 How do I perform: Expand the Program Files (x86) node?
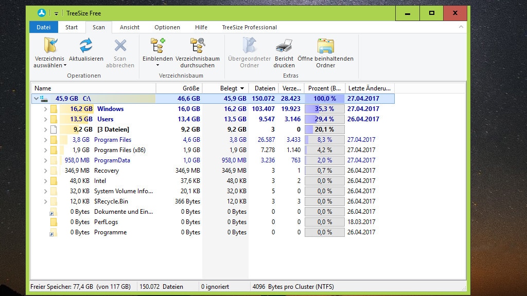pos(45,150)
